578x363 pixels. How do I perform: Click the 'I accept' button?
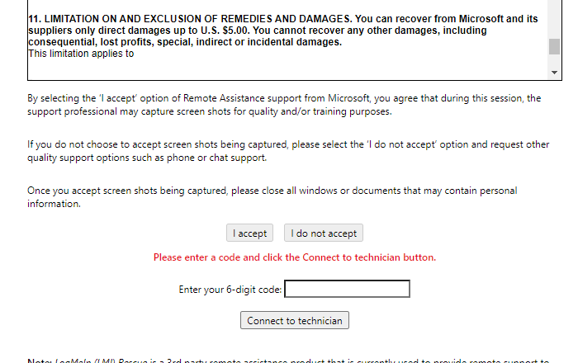click(249, 233)
